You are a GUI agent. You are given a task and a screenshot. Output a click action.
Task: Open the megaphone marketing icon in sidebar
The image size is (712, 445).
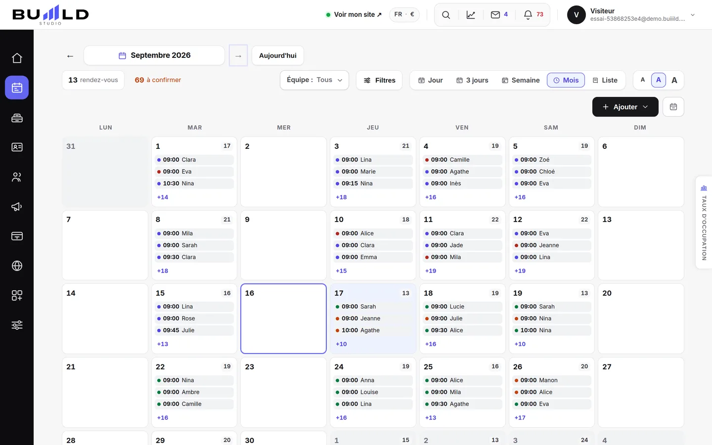click(x=17, y=206)
